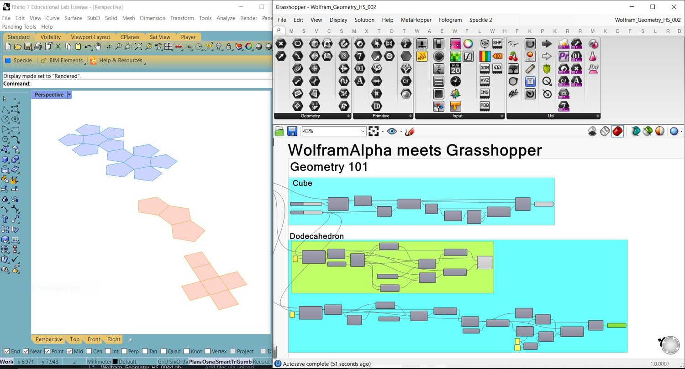Switch to the Top viewport tab

click(x=75, y=339)
